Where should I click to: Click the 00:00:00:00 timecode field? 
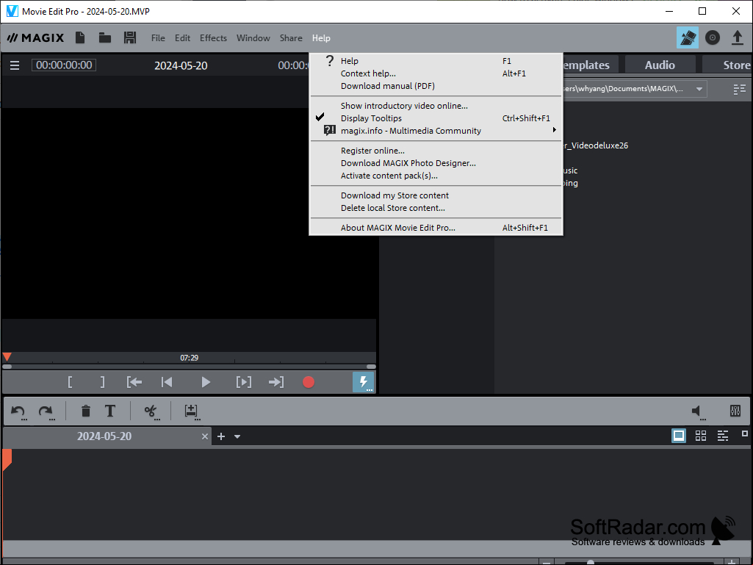(x=64, y=65)
